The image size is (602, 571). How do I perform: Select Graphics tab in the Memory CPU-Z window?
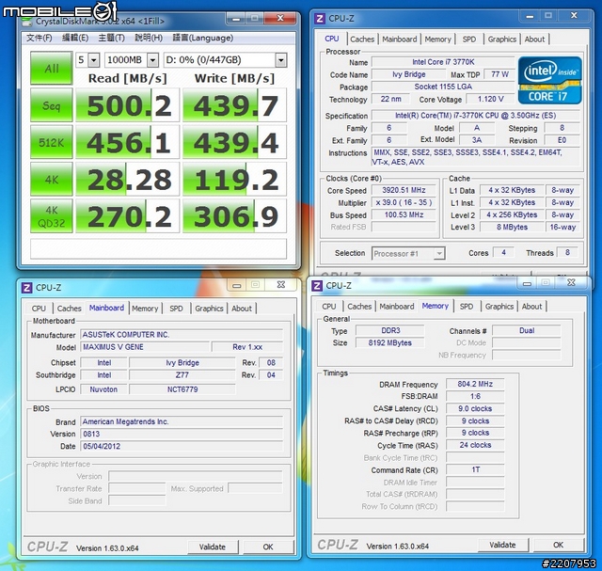[499, 307]
